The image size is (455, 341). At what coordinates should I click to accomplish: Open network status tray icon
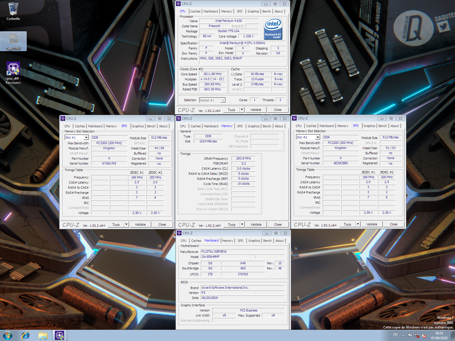pos(417,336)
